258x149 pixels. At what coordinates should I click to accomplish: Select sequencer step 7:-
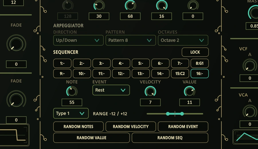[180, 63]
